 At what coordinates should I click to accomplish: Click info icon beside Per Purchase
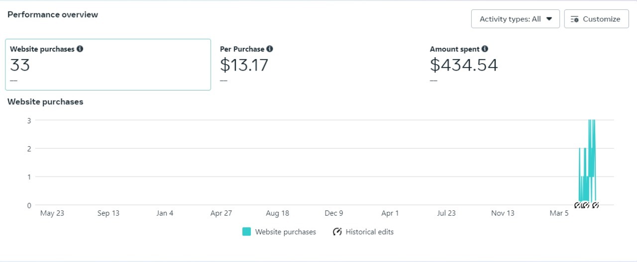pyautogui.click(x=270, y=49)
